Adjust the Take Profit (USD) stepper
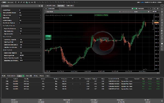164x103 pixels. tap(41, 31)
